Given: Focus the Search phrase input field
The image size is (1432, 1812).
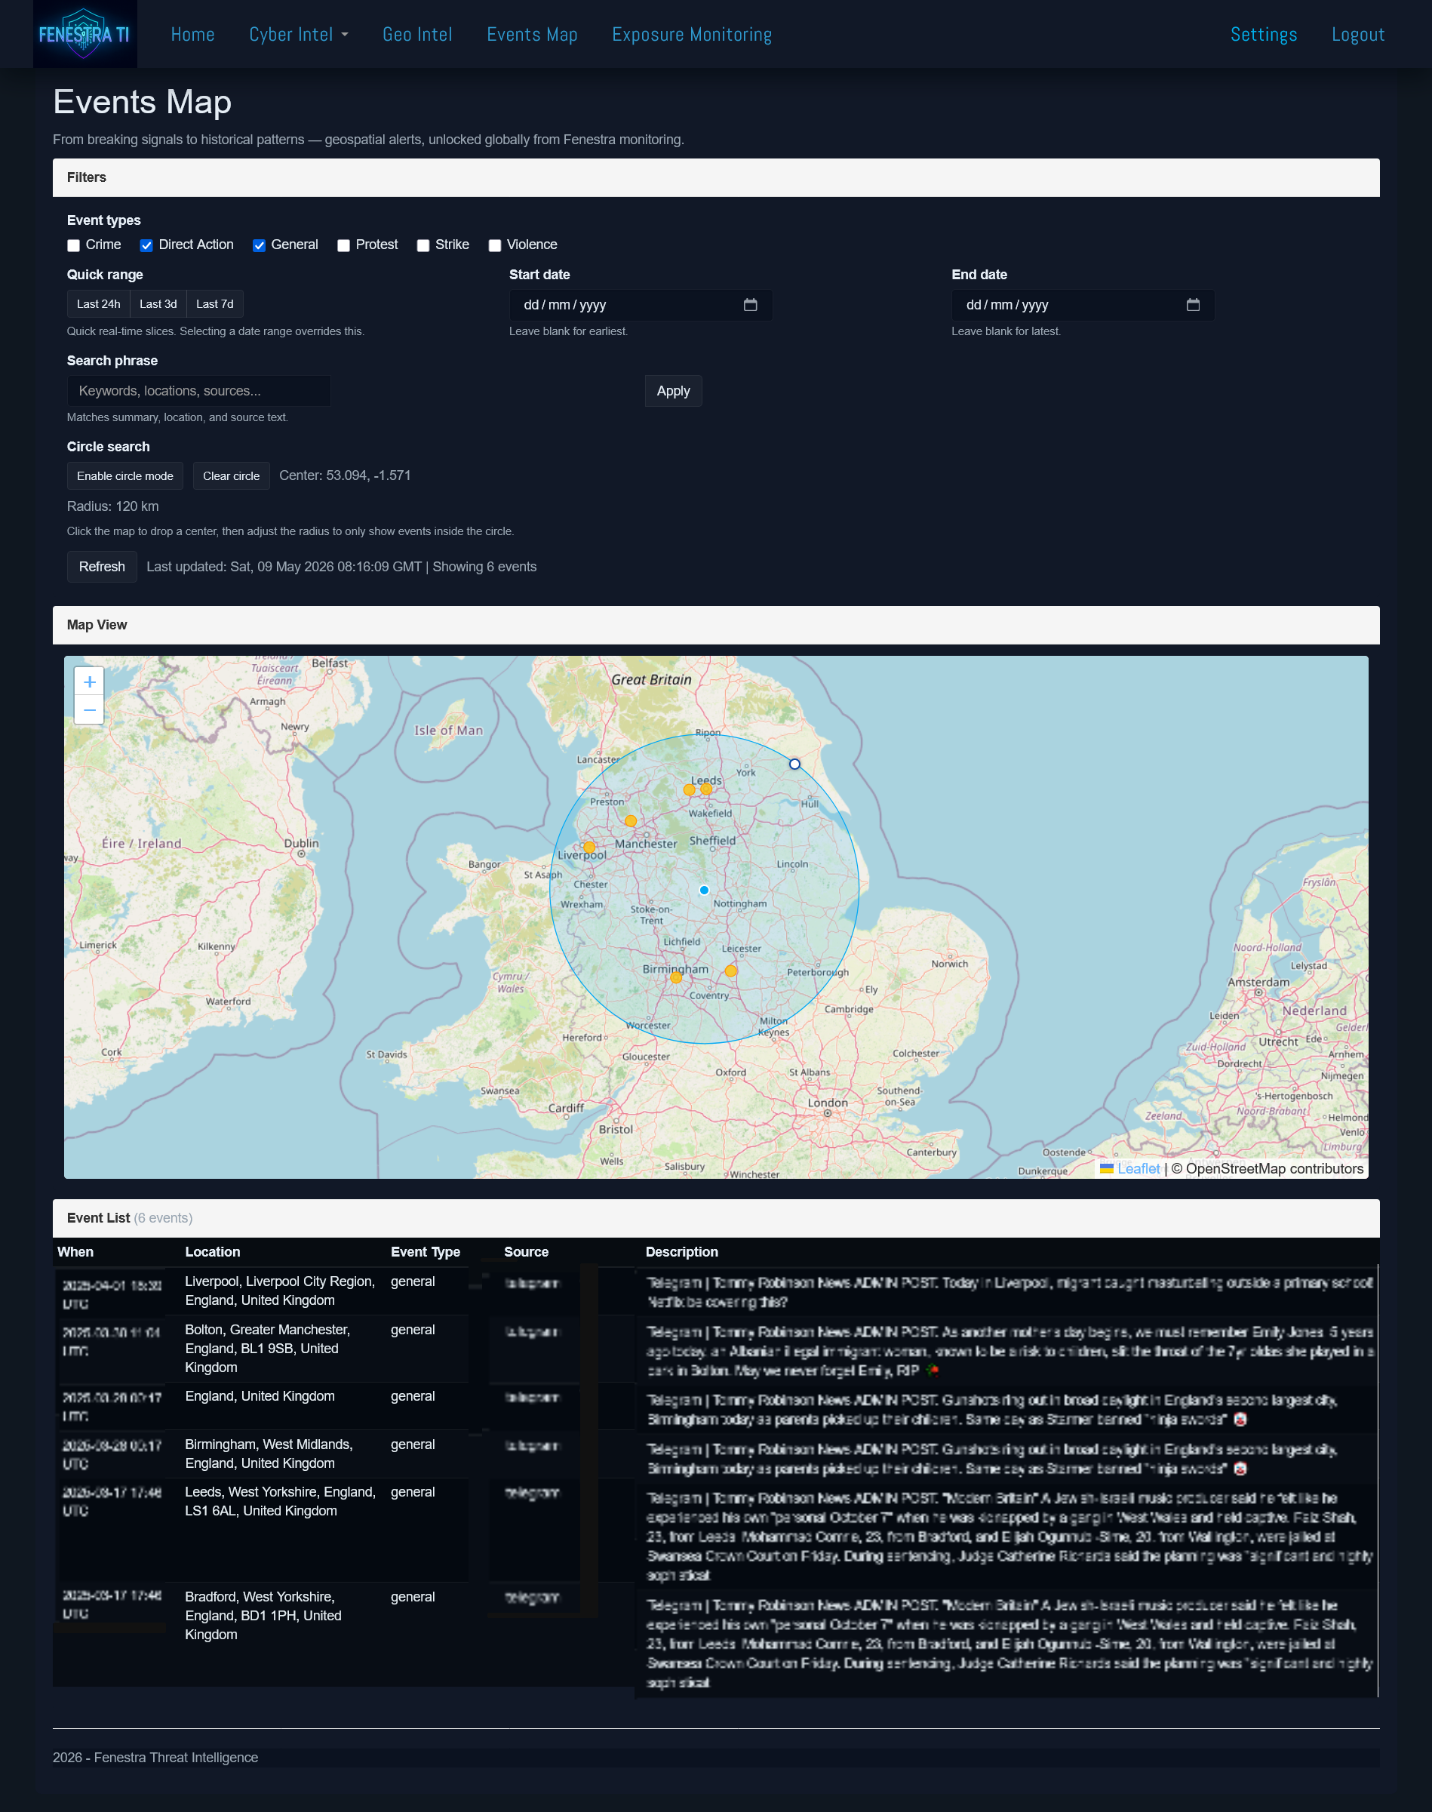Looking at the screenshot, I should click(x=198, y=391).
